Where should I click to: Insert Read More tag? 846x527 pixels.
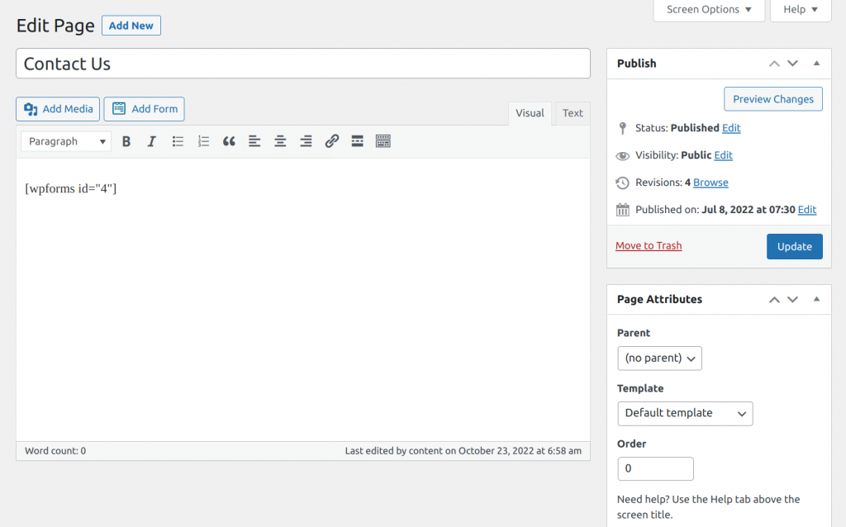click(357, 141)
